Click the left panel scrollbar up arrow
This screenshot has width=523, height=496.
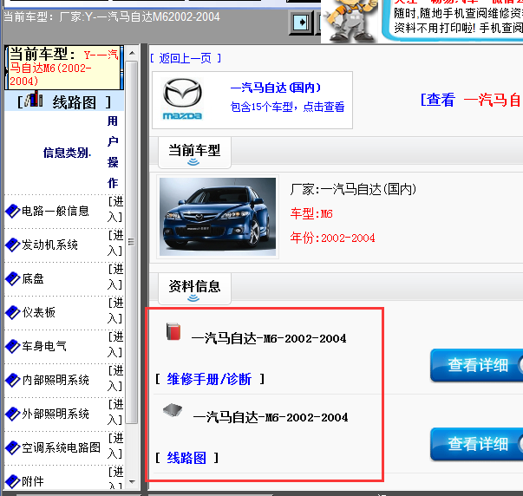pyautogui.click(x=132, y=53)
